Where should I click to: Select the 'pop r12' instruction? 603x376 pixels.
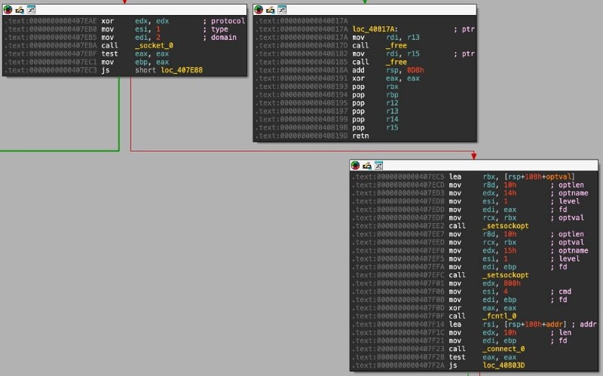click(375, 103)
